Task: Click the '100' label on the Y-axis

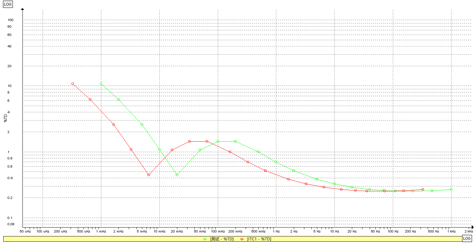Action: coord(11,20)
